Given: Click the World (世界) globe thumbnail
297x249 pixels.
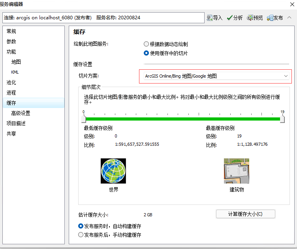Looking at the screenshot, I should [x=113, y=171].
